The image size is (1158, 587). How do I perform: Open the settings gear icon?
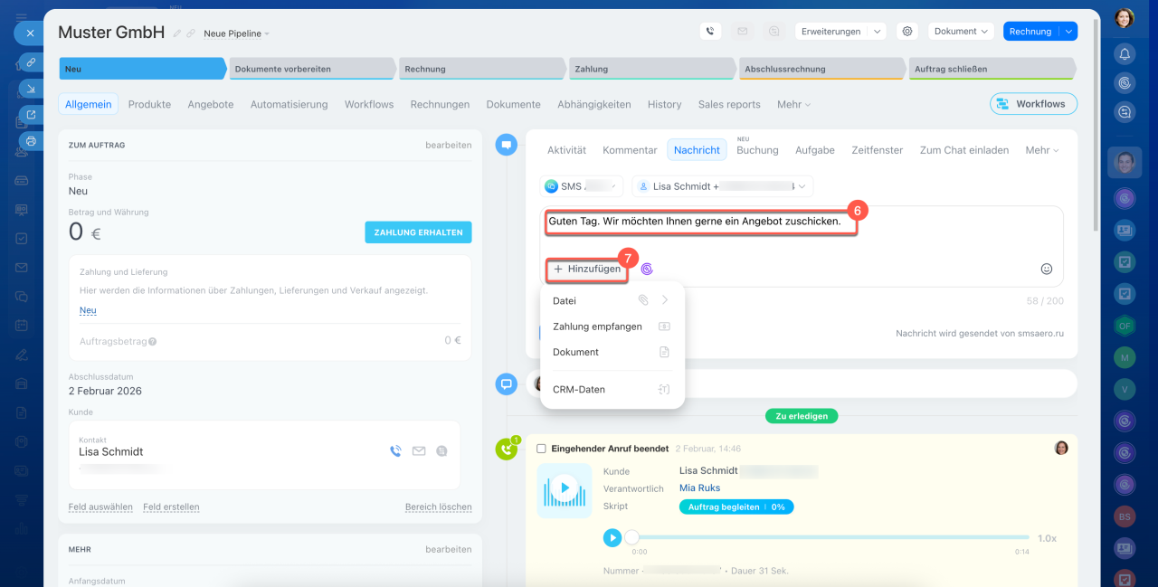click(x=907, y=31)
